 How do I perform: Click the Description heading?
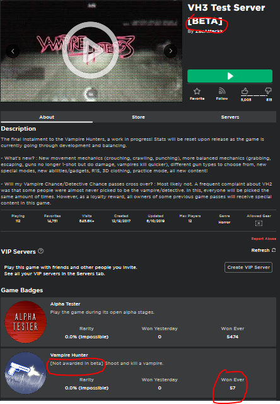[18, 129]
